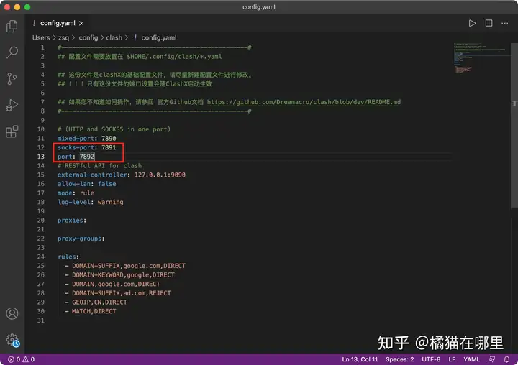Click the mode: rule line
Screen dimensions: 518x365
tap(76, 193)
